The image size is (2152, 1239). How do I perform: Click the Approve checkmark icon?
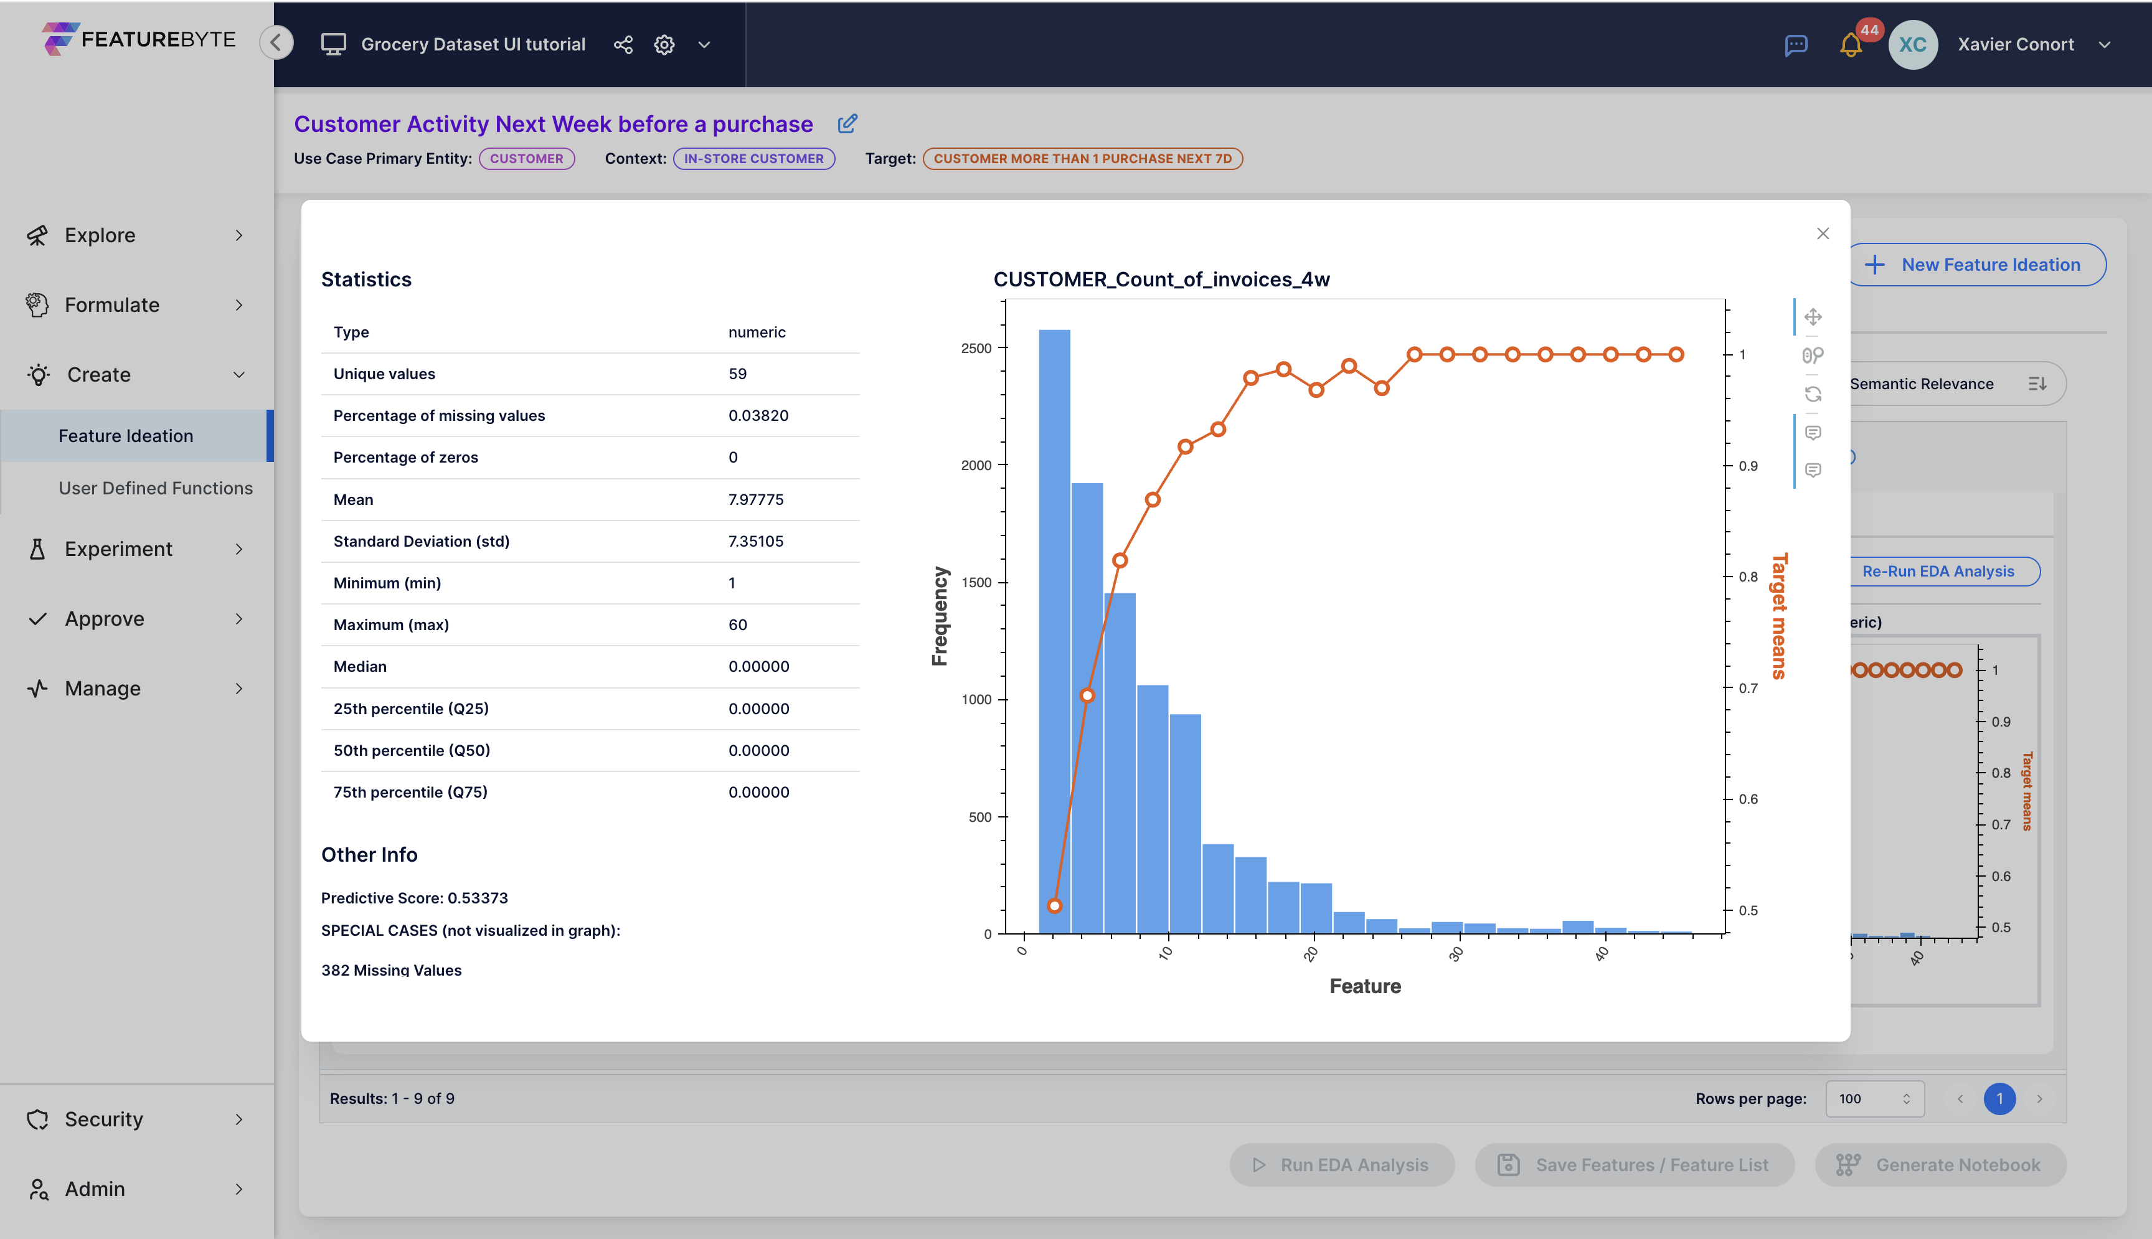pyautogui.click(x=37, y=619)
